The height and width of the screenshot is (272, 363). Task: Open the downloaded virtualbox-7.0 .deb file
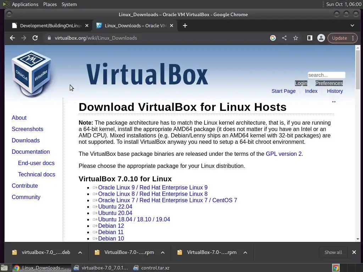click(41, 252)
